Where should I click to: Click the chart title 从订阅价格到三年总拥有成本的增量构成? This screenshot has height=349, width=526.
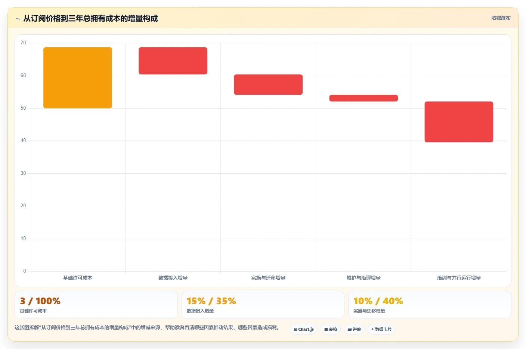click(90, 18)
